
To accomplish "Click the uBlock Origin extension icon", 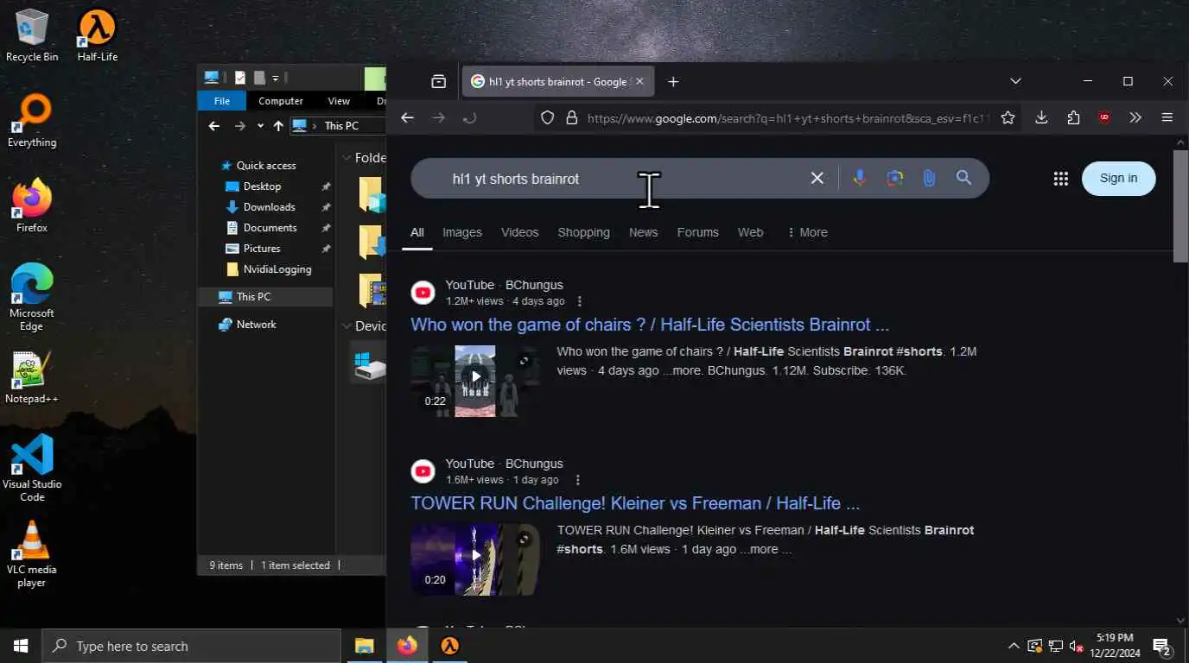I will [1104, 118].
